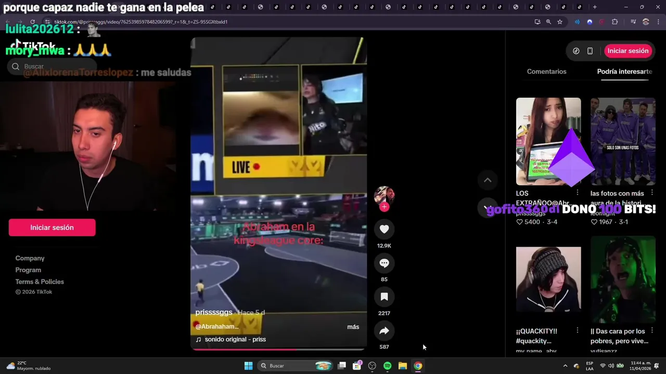
Task: Open File Explorer from the taskbar
Action: [403, 366]
